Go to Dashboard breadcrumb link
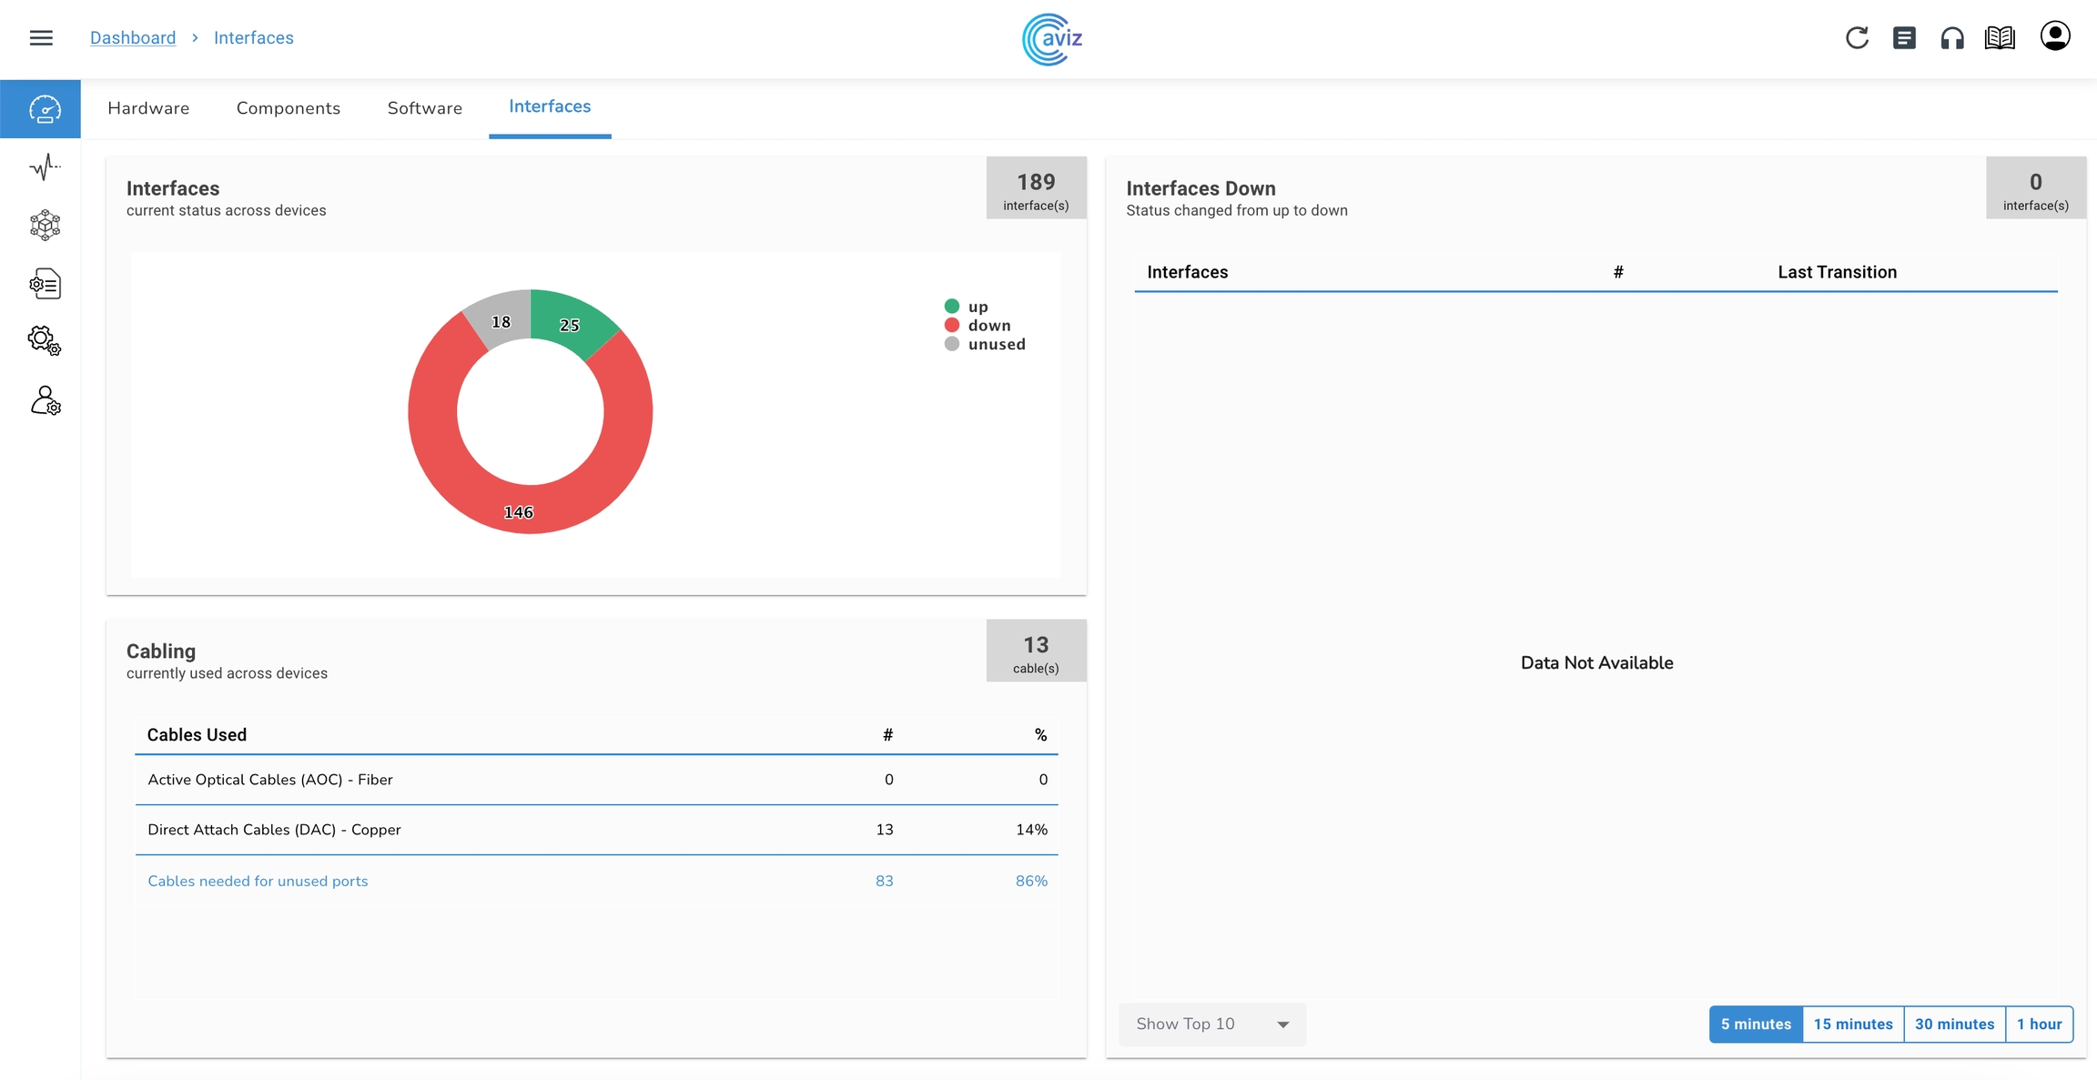 click(x=133, y=37)
